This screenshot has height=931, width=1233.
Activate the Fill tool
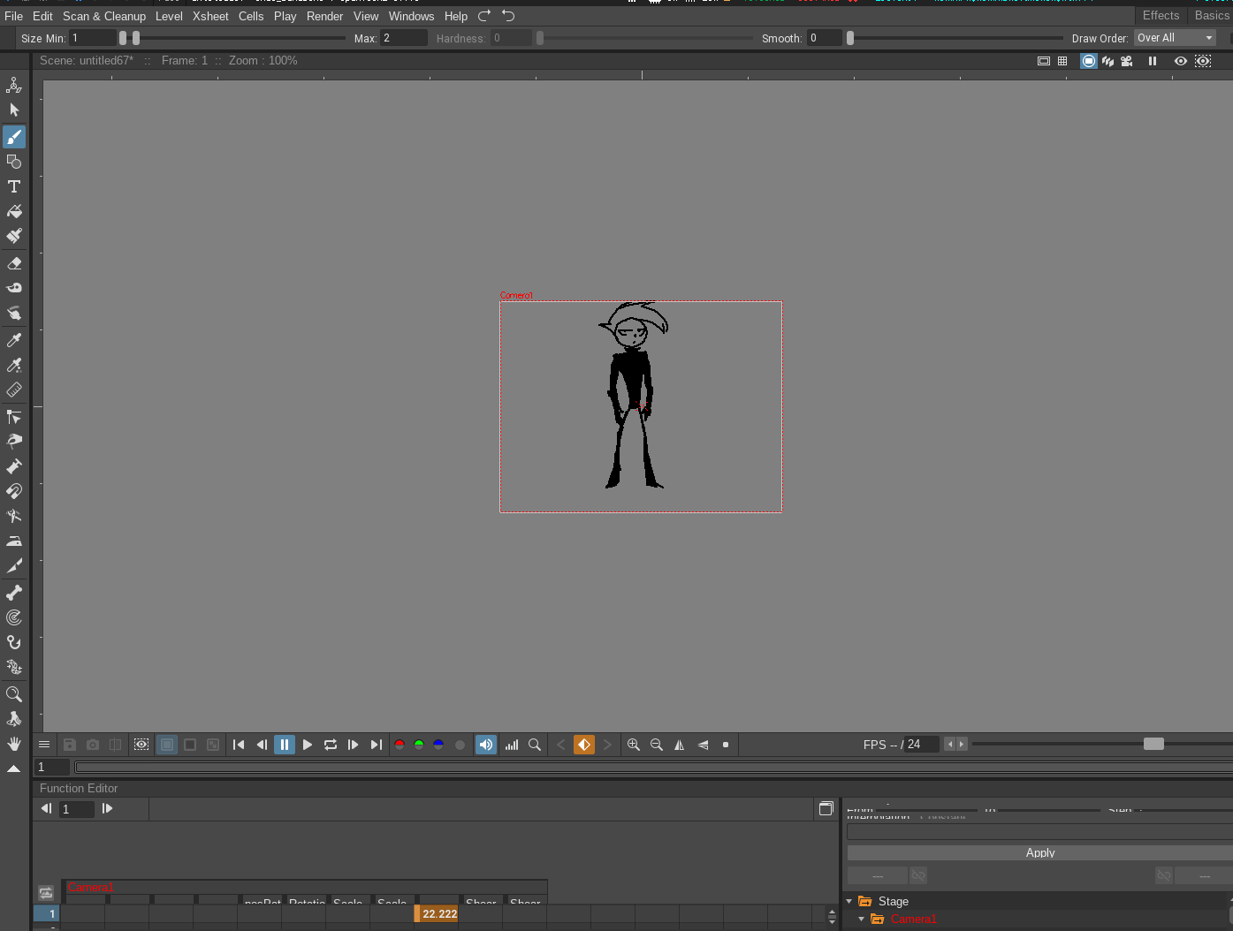pos(14,212)
